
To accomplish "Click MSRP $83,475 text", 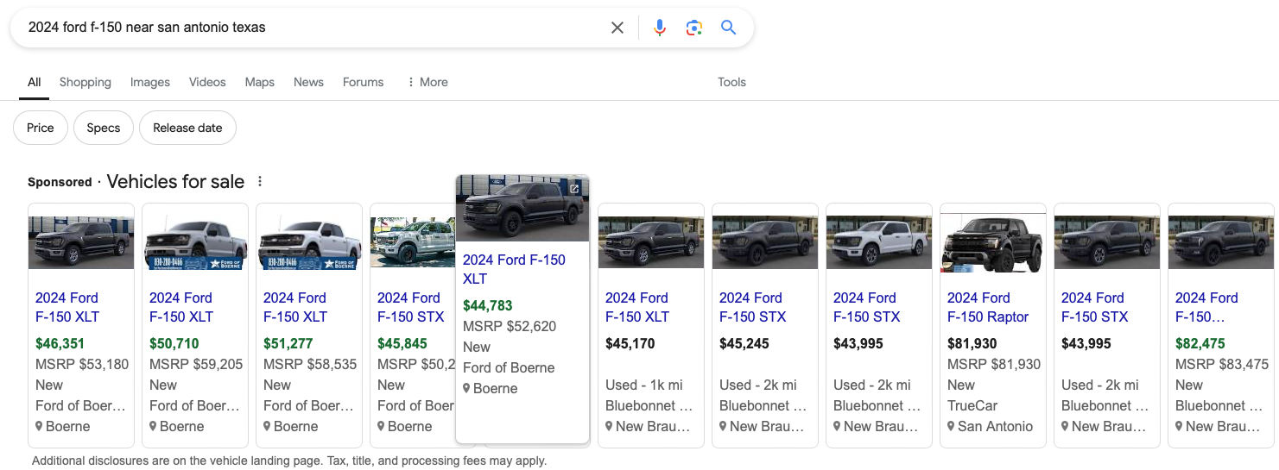I will coord(1222,364).
